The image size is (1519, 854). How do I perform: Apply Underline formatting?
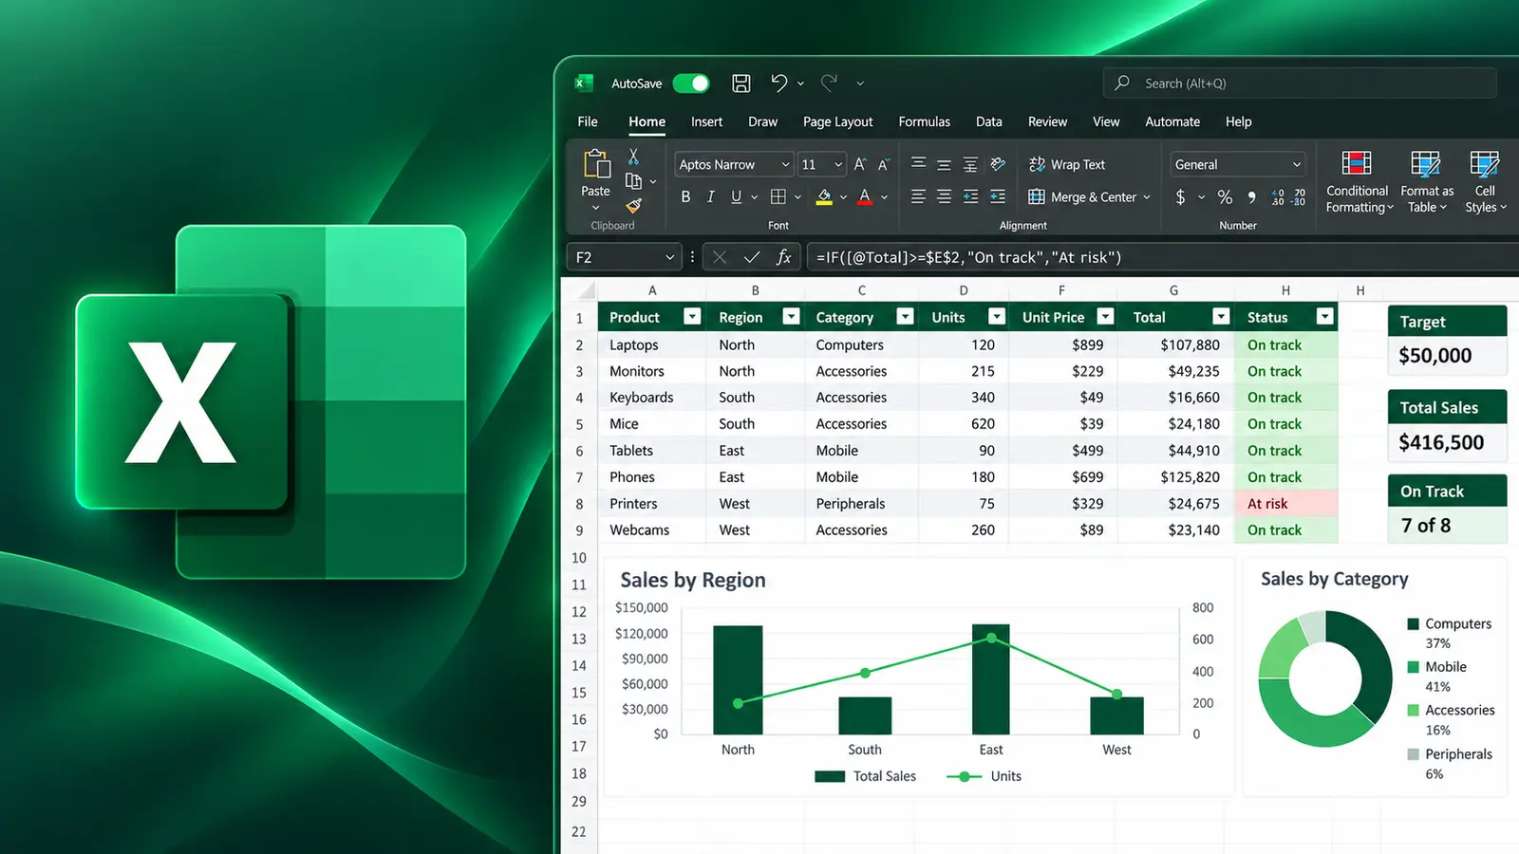[x=736, y=196]
